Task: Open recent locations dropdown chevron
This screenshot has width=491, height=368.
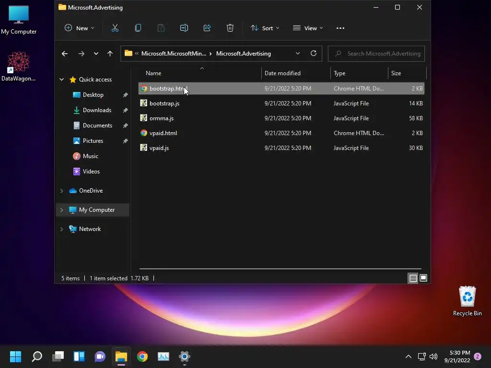Action: [96, 54]
